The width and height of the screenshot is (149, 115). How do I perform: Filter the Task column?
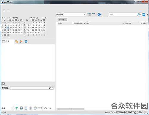(85, 23)
